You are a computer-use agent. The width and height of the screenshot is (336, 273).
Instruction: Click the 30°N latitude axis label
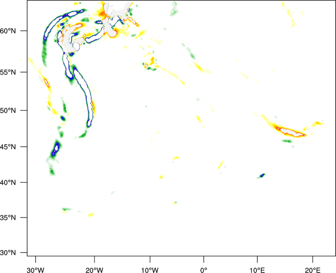14,252
